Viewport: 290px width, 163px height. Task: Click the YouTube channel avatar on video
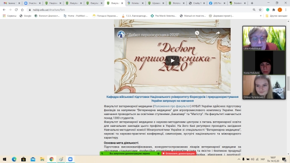tap(121, 34)
